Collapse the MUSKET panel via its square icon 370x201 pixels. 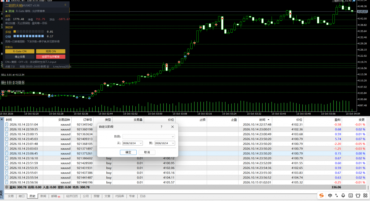(x=65, y=5)
